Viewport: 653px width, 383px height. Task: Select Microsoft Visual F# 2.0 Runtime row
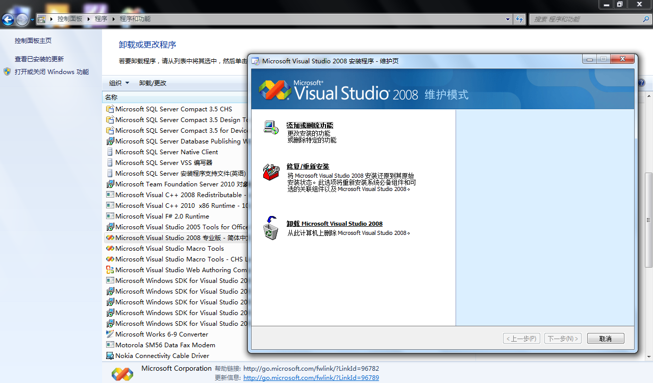[x=176, y=216]
